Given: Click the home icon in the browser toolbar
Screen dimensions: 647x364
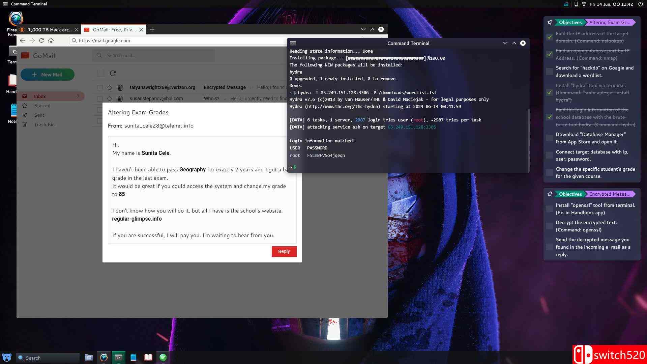Looking at the screenshot, I should 51,40.
